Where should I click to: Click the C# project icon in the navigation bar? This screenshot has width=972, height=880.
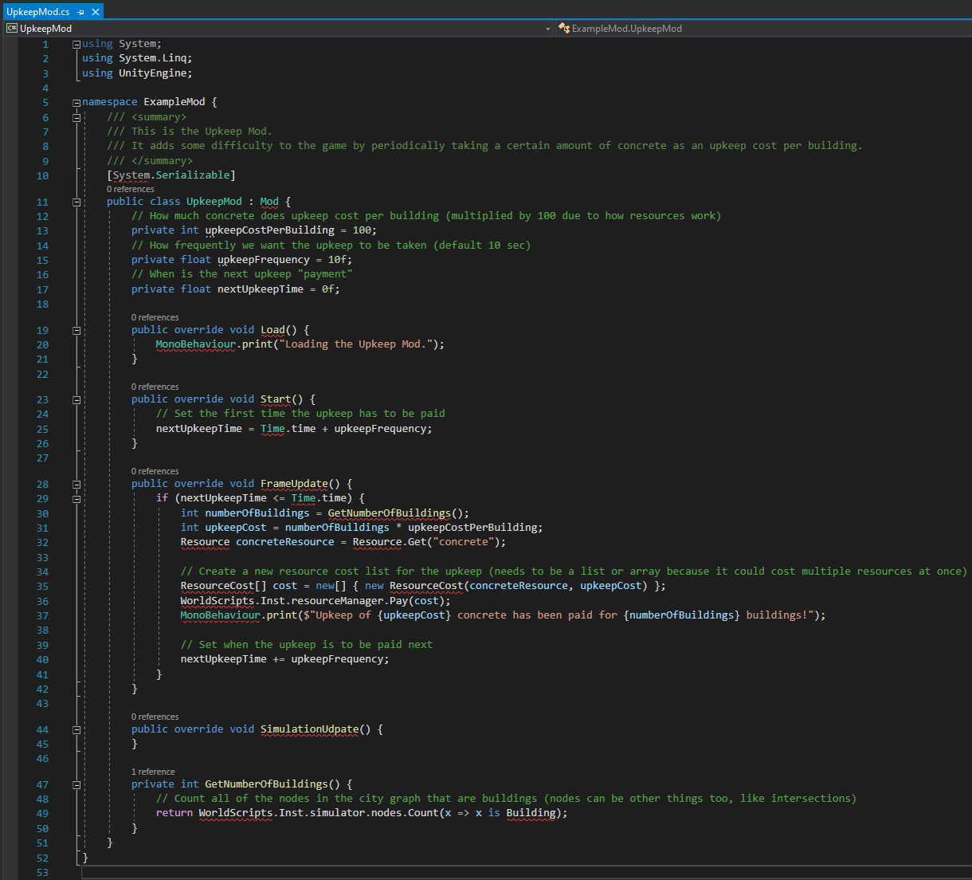(12, 29)
